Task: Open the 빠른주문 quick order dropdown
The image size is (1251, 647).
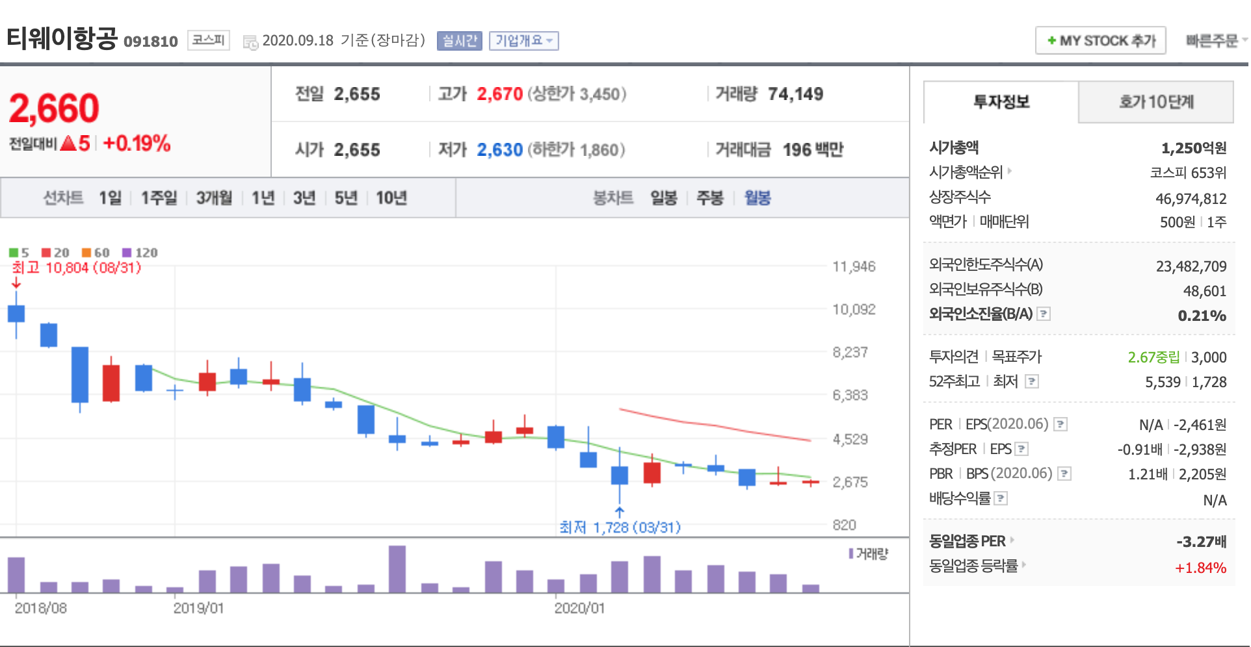Action: click(x=1215, y=41)
